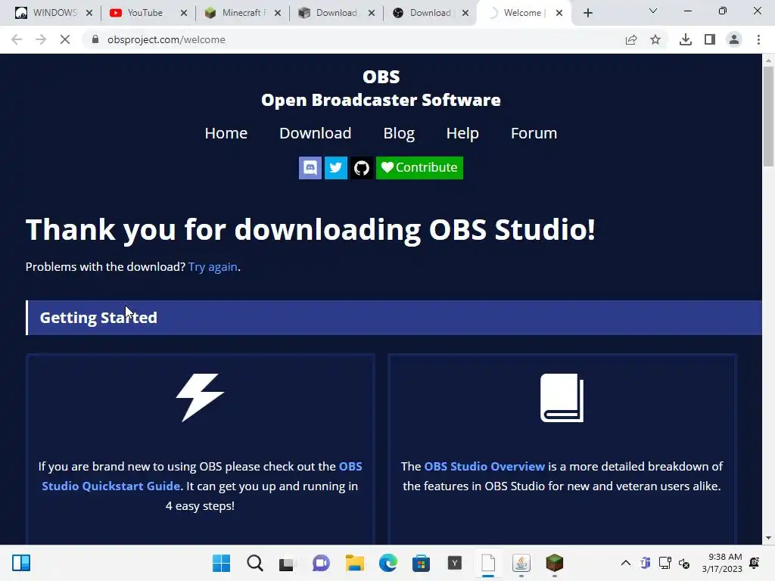Open the Widgets panel icon
Viewport: 775px width, 581px height.
pyautogui.click(x=21, y=563)
